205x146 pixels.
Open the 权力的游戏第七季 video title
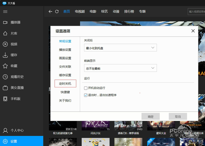63,133
